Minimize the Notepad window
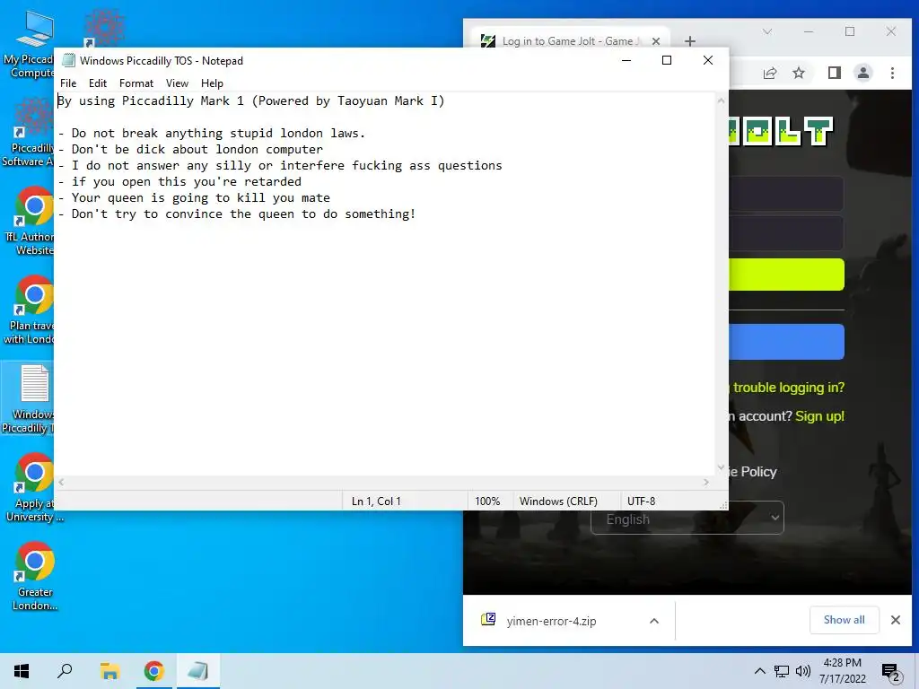919x689 pixels. (626, 60)
